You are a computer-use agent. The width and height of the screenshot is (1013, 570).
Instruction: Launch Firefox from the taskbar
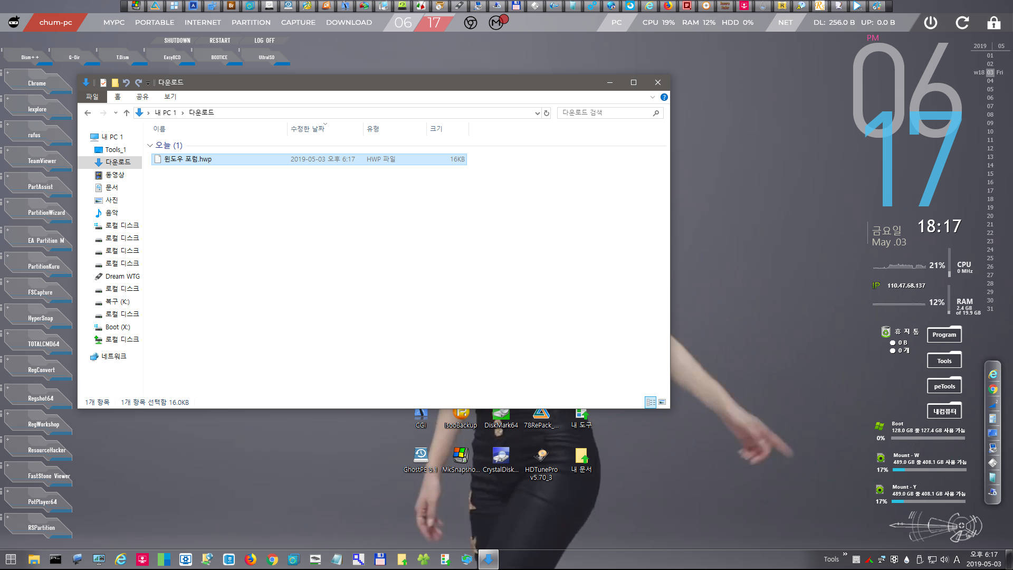pyautogui.click(x=251, y=559)
